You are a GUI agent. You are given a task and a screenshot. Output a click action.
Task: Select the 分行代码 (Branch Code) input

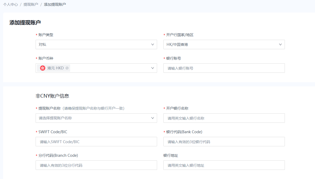coord(96,165)
